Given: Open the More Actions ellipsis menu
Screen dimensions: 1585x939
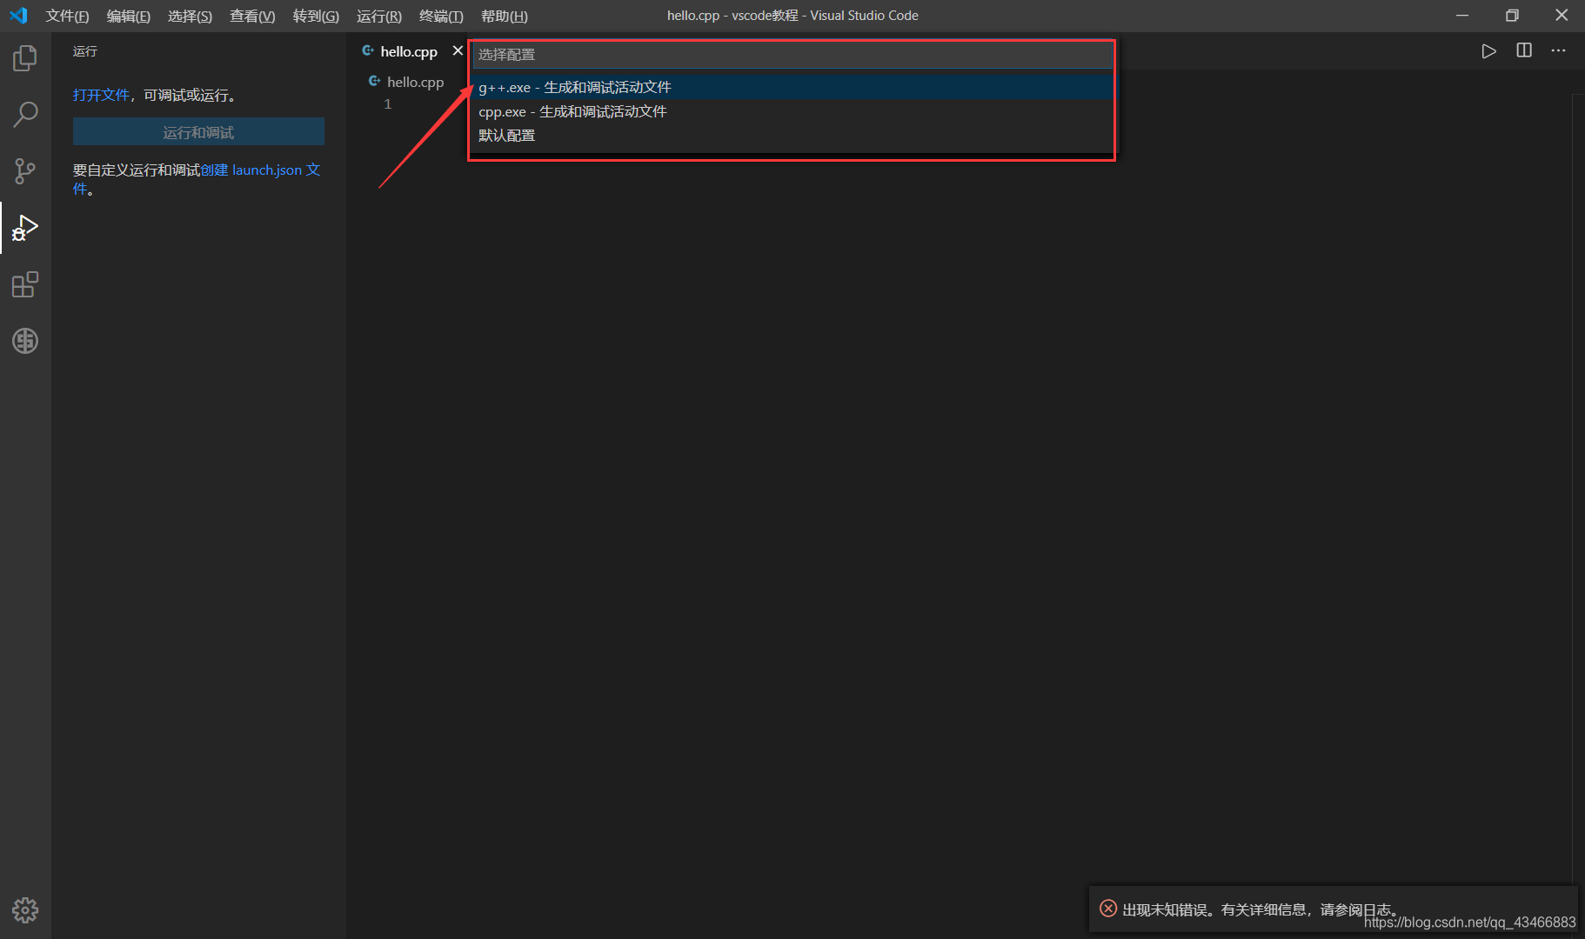Looking at the screenshot, I should point(1558,50).
